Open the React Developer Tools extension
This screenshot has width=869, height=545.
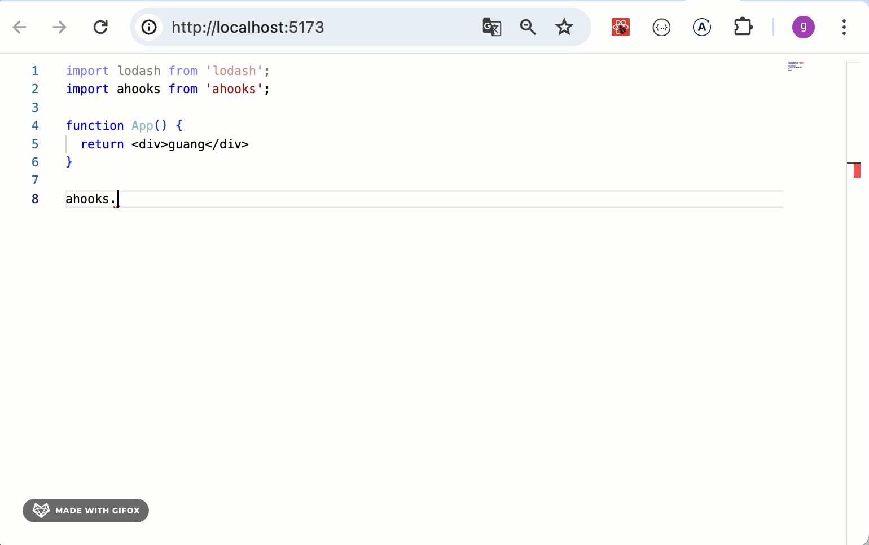click(x=621, y=27)
